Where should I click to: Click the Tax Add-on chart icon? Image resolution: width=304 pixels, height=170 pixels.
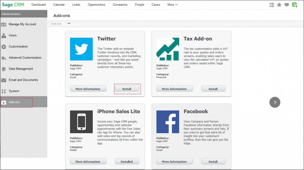pyautogui.click(x=168, y=49)
